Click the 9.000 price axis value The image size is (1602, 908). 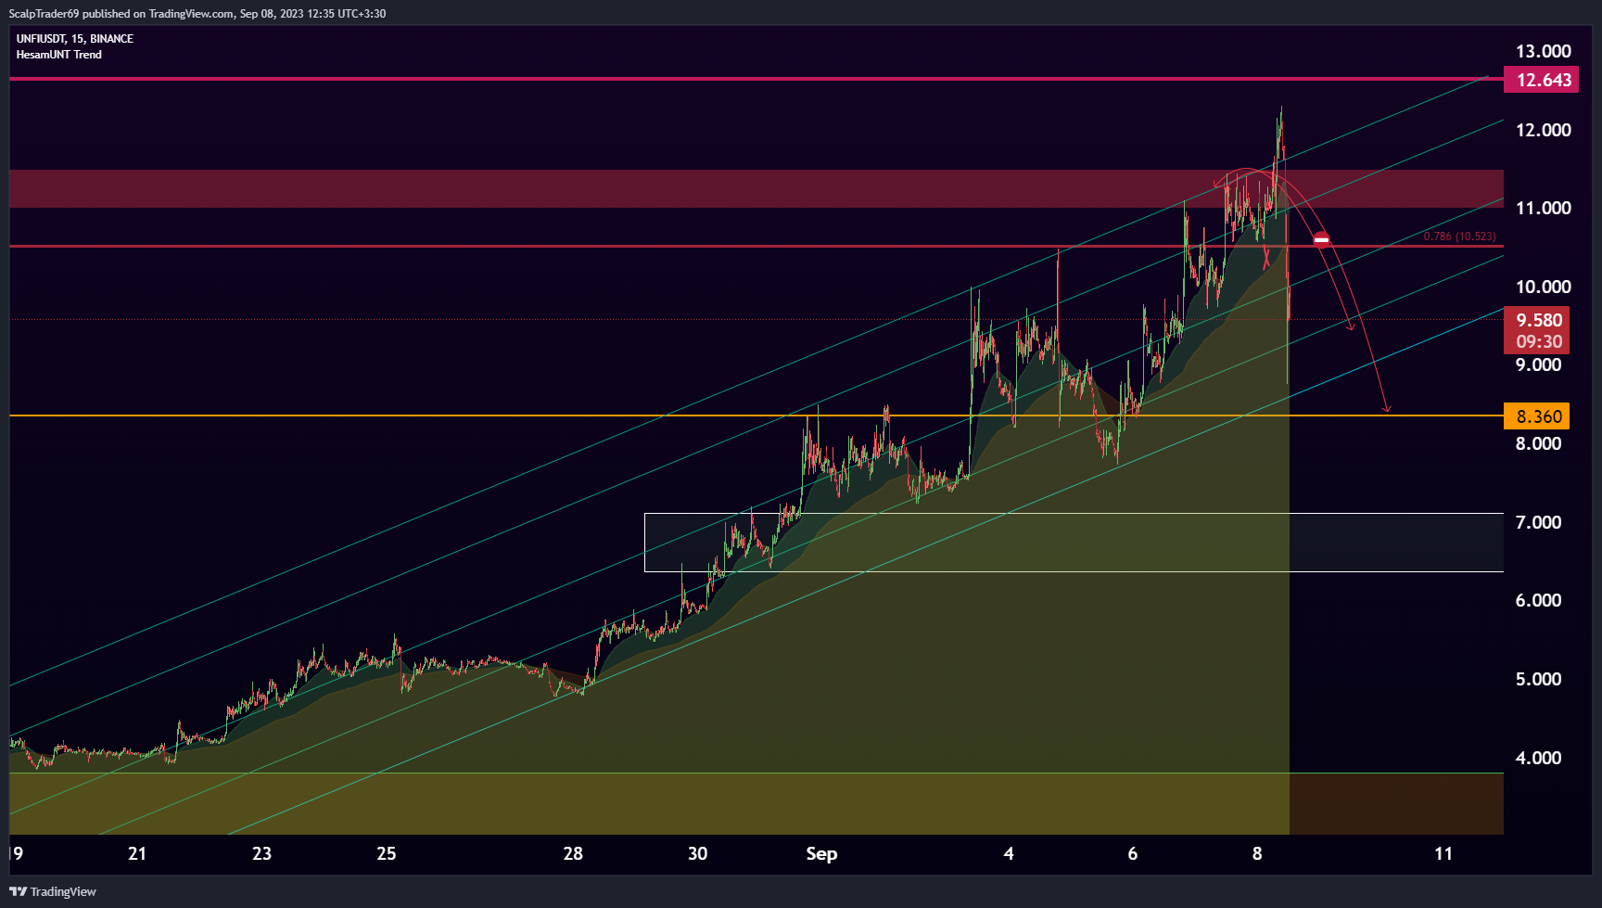pos(1538,364)
